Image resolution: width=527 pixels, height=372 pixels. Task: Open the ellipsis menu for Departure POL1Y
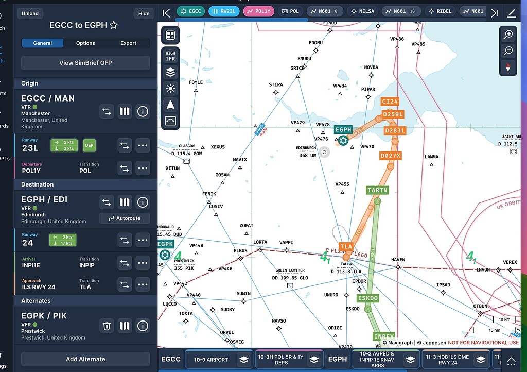(x=143, y=168)
